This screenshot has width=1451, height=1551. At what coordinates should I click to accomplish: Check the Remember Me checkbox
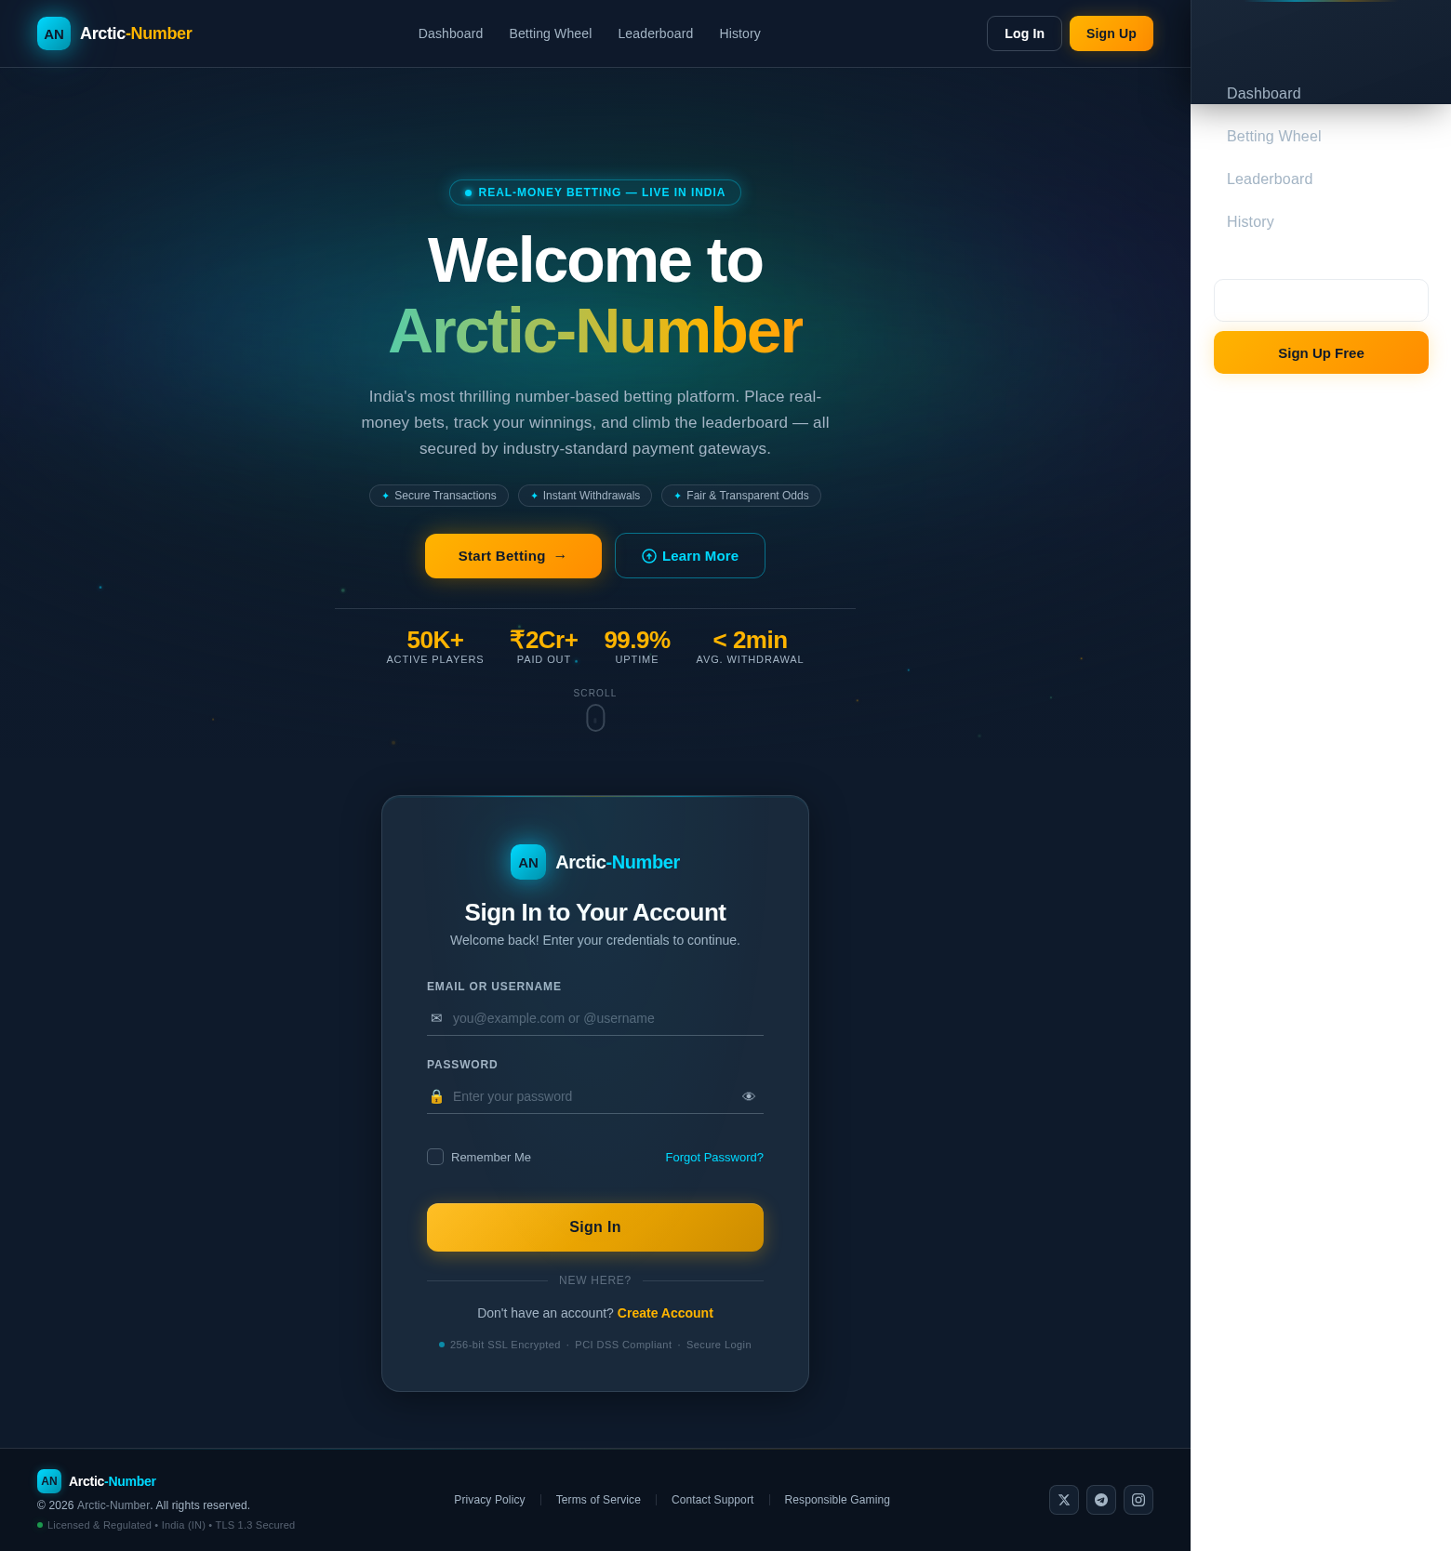pyautogui.click(x=435, y=1157)
